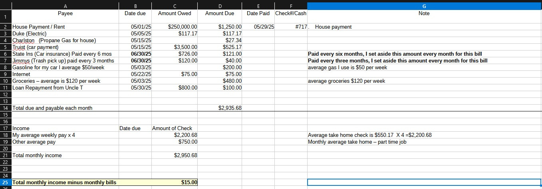Select 'Total due and payable each month' cell

pos(65,108)
